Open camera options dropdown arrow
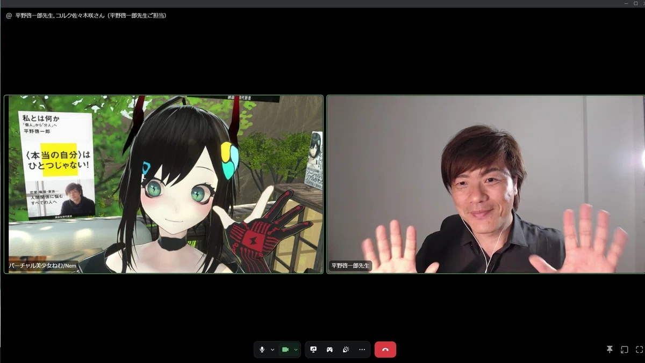This screenshot has width=645, height=363. click(296, 350)
